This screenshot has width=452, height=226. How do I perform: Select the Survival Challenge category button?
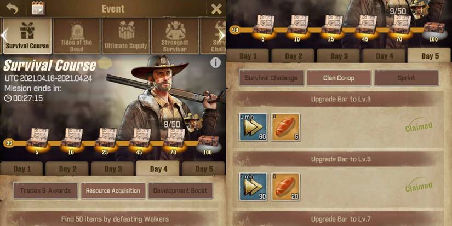coord(271,78)
